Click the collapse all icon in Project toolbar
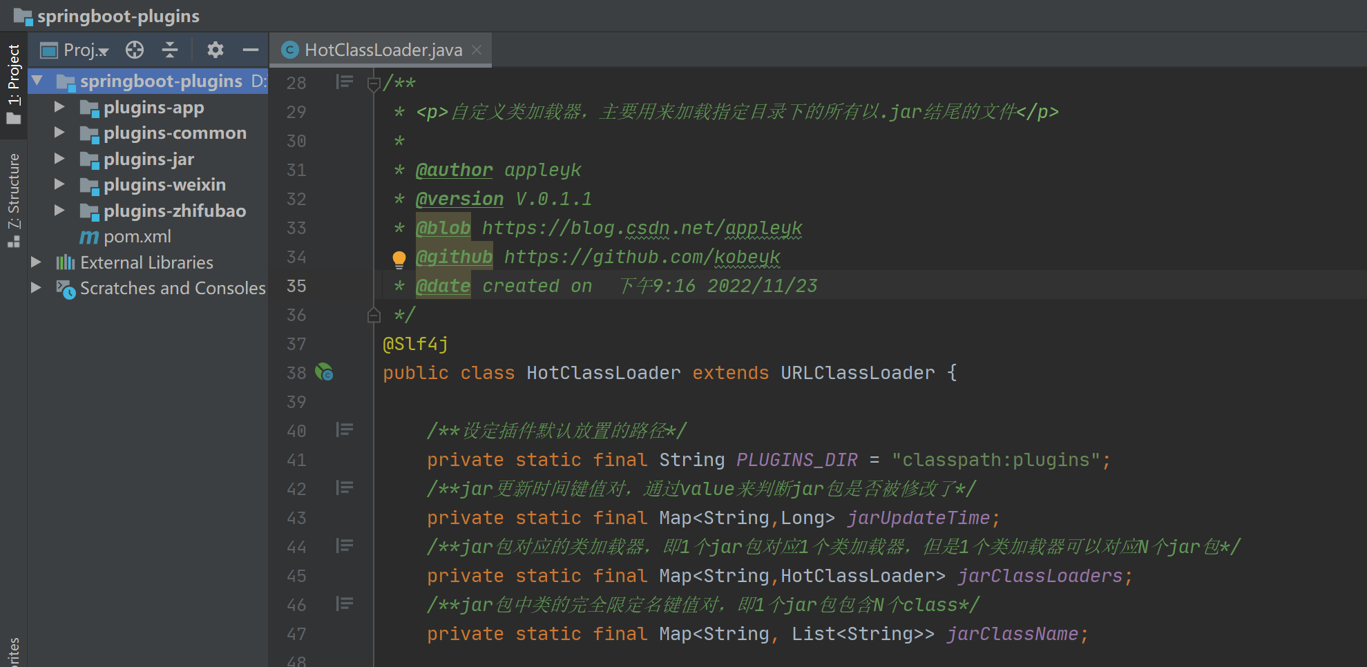1367x667 pixels. tap(170, 50)
